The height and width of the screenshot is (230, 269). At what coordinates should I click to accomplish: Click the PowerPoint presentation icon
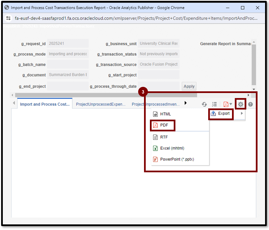[155, 159]
